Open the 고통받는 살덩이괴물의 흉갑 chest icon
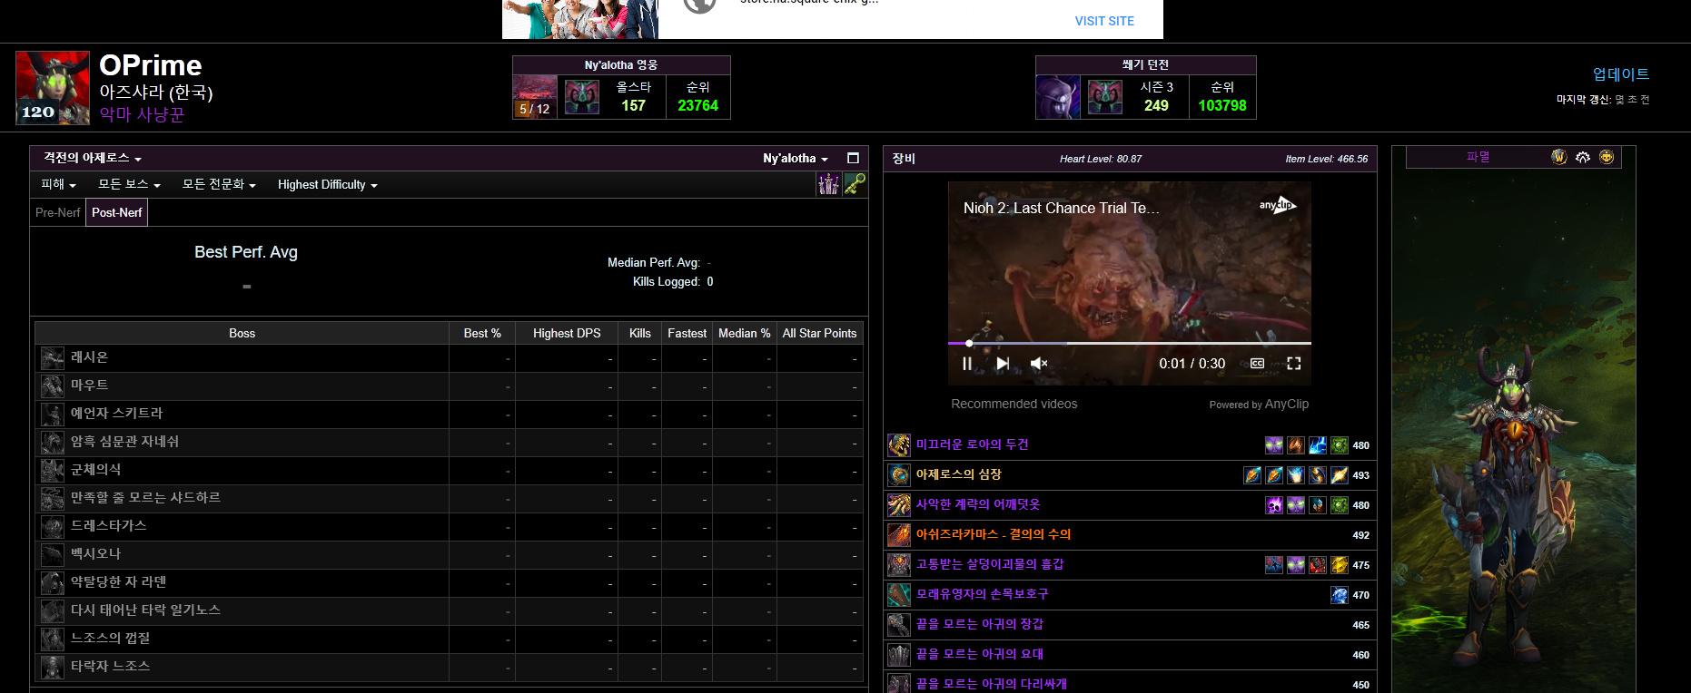 click(899, 565)
